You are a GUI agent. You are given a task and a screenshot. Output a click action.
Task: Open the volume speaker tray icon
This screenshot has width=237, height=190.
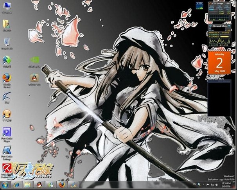[x=217, y=185]
